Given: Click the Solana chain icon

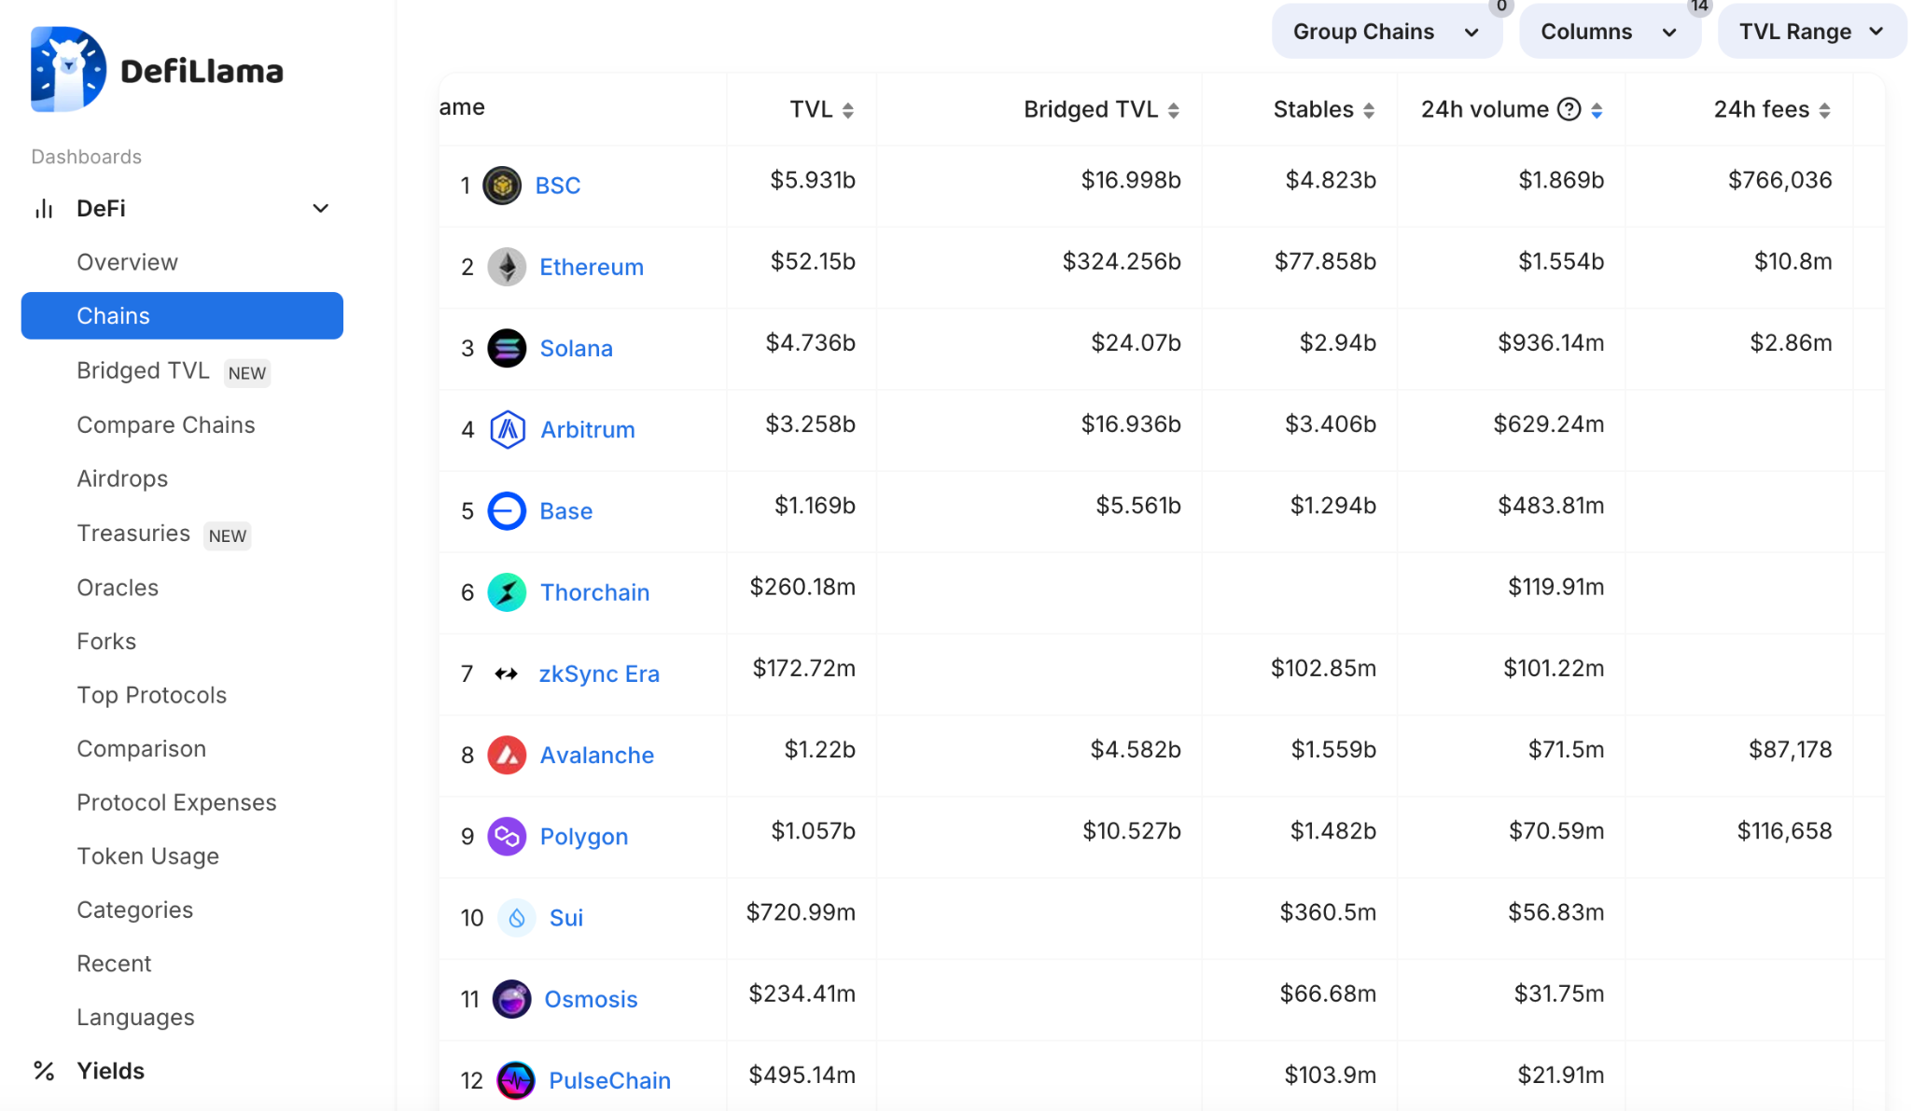Looking at the screenshot, I should (x=507, y=348).
